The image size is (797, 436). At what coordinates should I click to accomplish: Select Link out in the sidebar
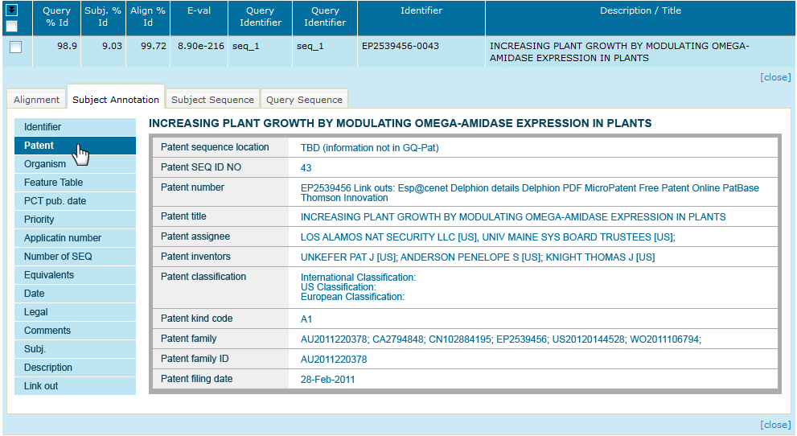pos(76,386)
